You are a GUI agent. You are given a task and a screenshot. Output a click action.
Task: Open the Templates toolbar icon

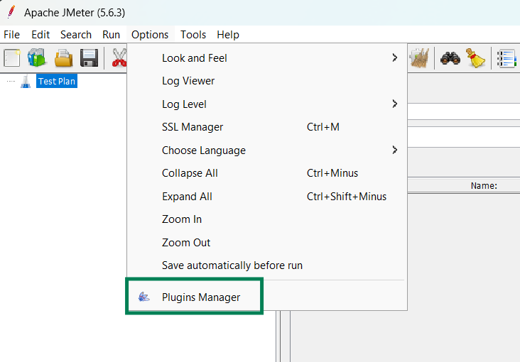point(37,57)
